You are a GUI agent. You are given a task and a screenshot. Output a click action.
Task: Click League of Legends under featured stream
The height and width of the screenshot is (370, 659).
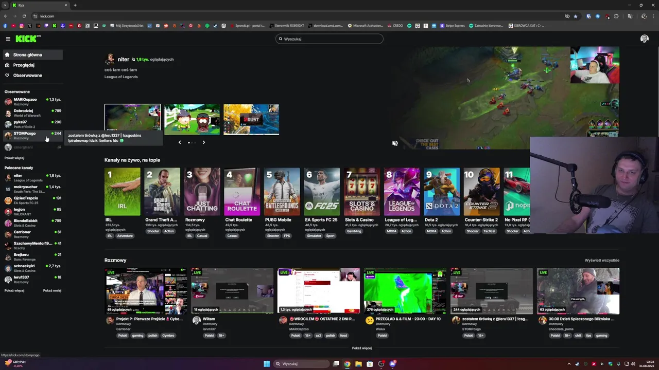pyautogui.click(x=121, y=77)
